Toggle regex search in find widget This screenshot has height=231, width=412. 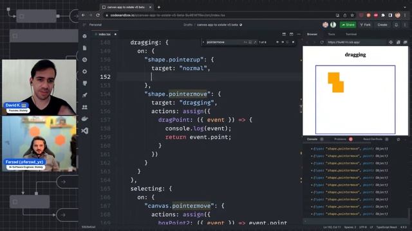point(255,42)
